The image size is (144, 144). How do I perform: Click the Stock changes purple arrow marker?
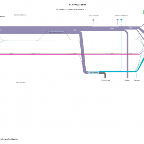pos(93,20)
